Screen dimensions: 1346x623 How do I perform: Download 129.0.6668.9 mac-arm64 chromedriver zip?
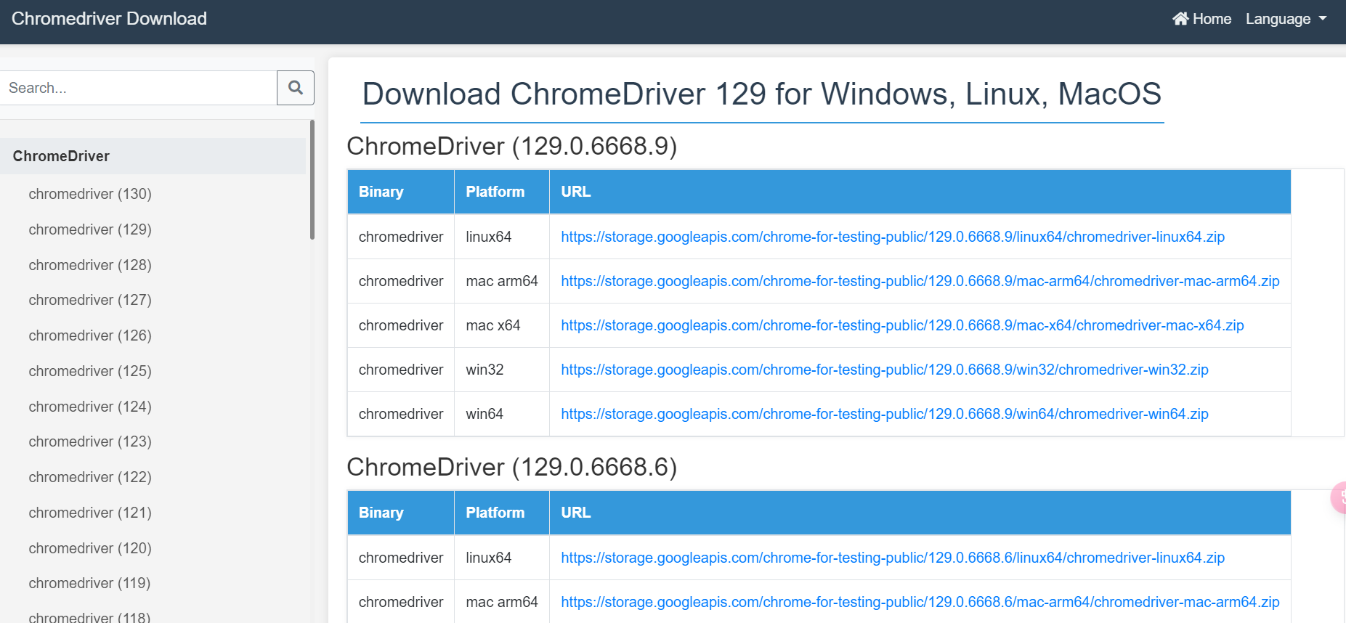[920, 281]
